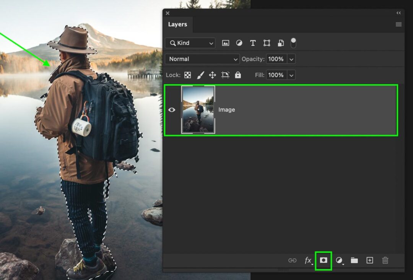Select the Layers panel tab
Image resolution: width=413 pixels, height=280 pixels.
[x=177, y=24]
